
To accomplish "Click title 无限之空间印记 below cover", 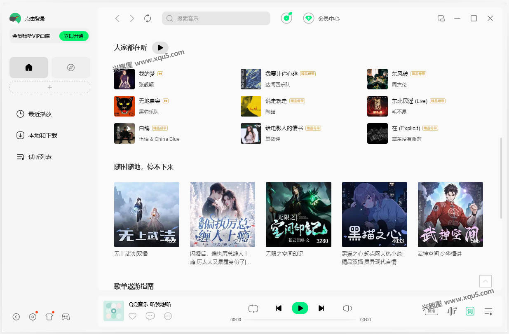I will click(x=284, y=254).
